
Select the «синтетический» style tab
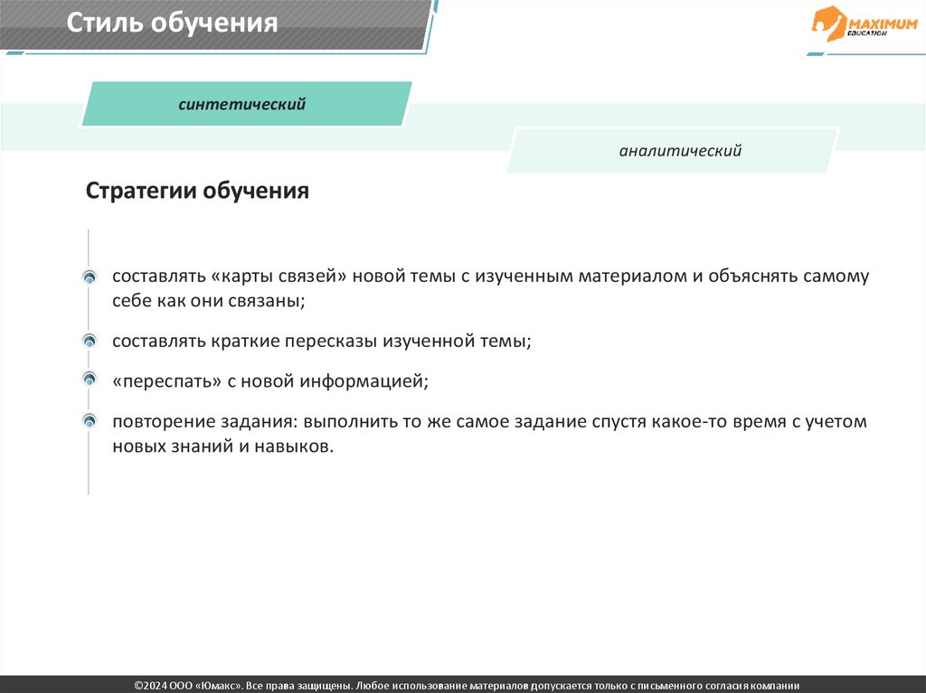click(246, 104)
